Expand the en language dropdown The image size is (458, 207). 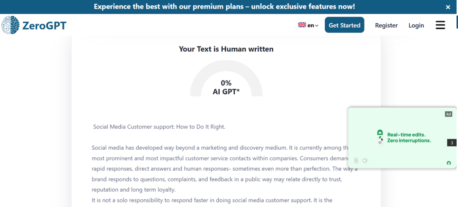313,25
